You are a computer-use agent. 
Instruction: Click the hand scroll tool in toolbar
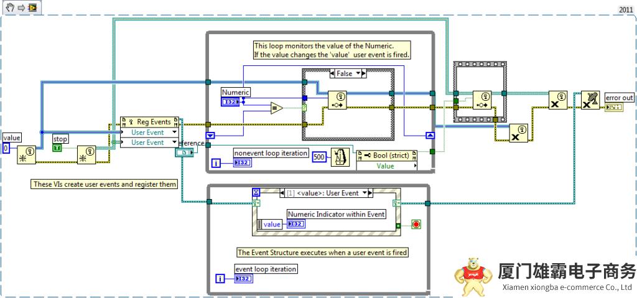(x=11, y=7)
